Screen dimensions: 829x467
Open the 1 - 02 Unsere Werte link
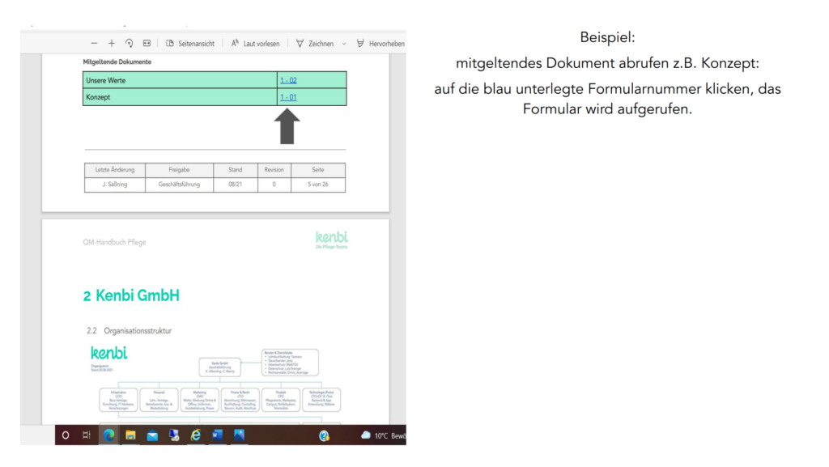(288, 80)
